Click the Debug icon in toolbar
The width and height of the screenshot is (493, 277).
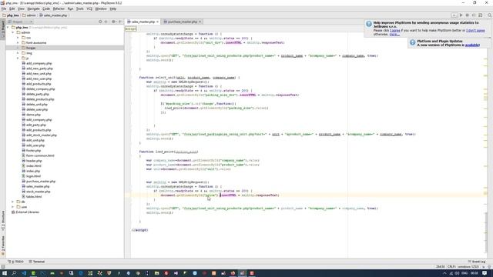pyautogui.click(x=468, y=15)
